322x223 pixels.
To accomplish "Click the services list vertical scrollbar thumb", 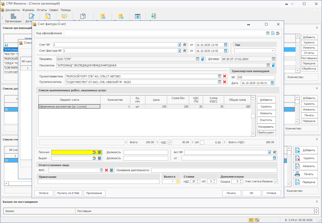I will pos(253,116).
